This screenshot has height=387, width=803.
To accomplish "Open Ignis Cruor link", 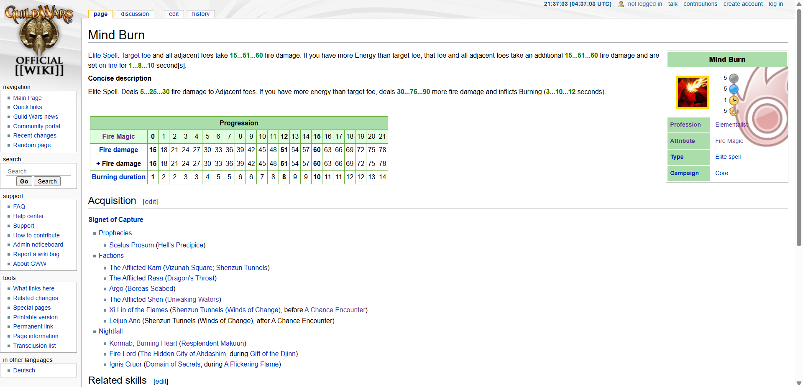I will click(x=125, y=364).
